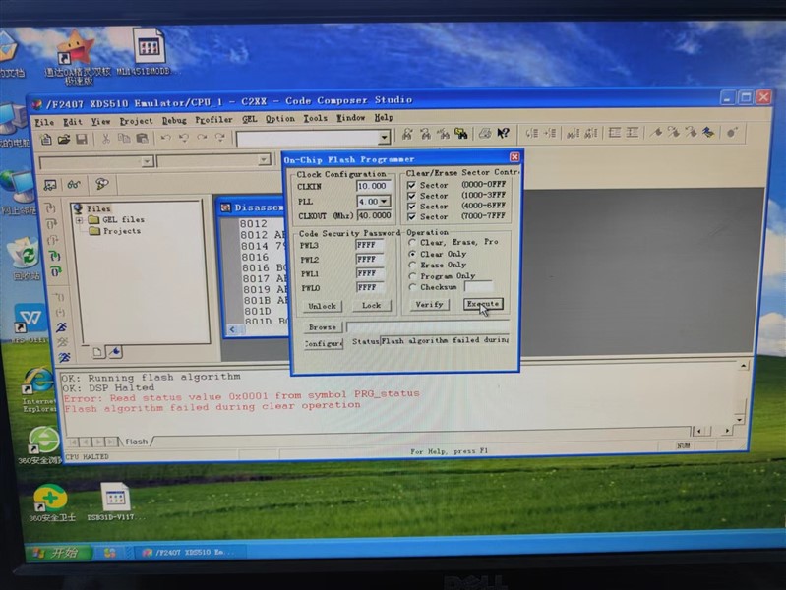Open the main toolbar search combo box
Image resolution: width=786 pixels, height=590 pixels.
click(x=384, y=137)
